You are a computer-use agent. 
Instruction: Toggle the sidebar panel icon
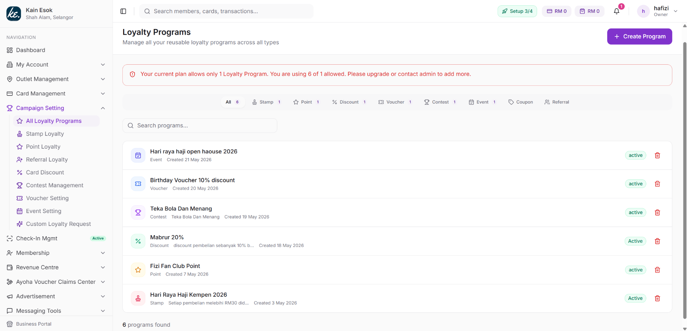[x=123, y=11]
